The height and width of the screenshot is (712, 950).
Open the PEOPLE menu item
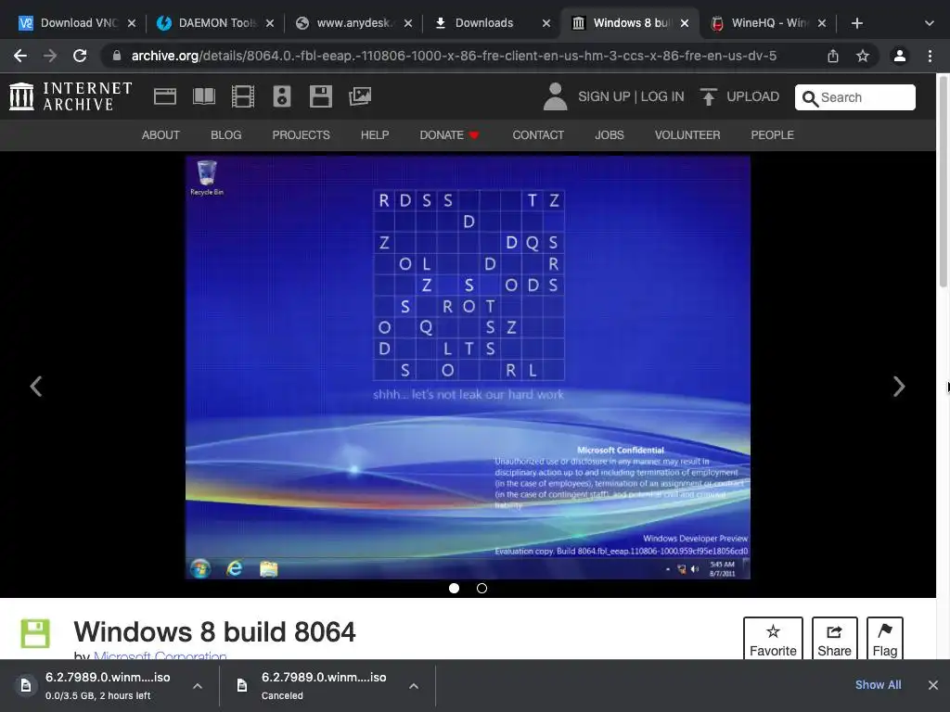[x=772, y=135]
